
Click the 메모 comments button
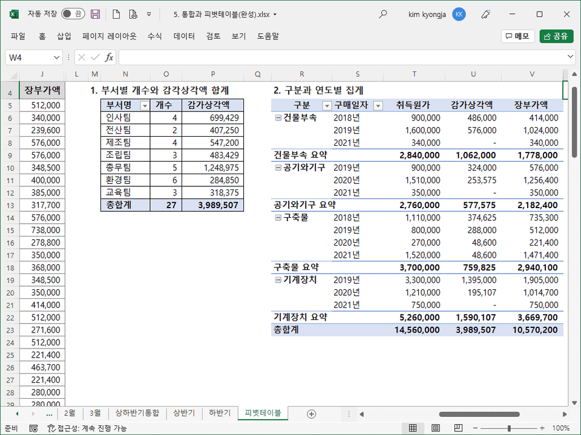[x=517, y=36]
